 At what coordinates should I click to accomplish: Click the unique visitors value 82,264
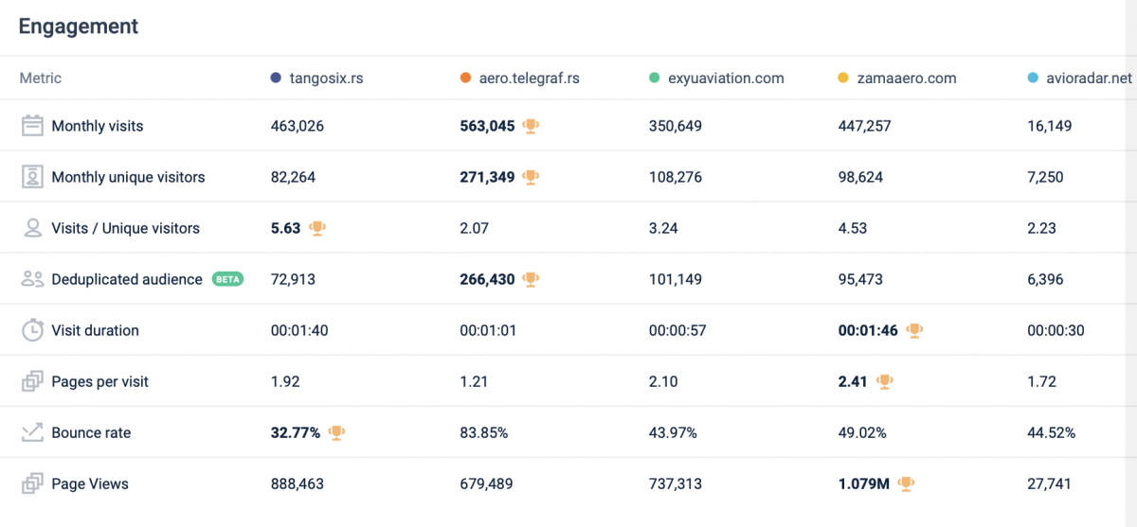coord(293,177)
